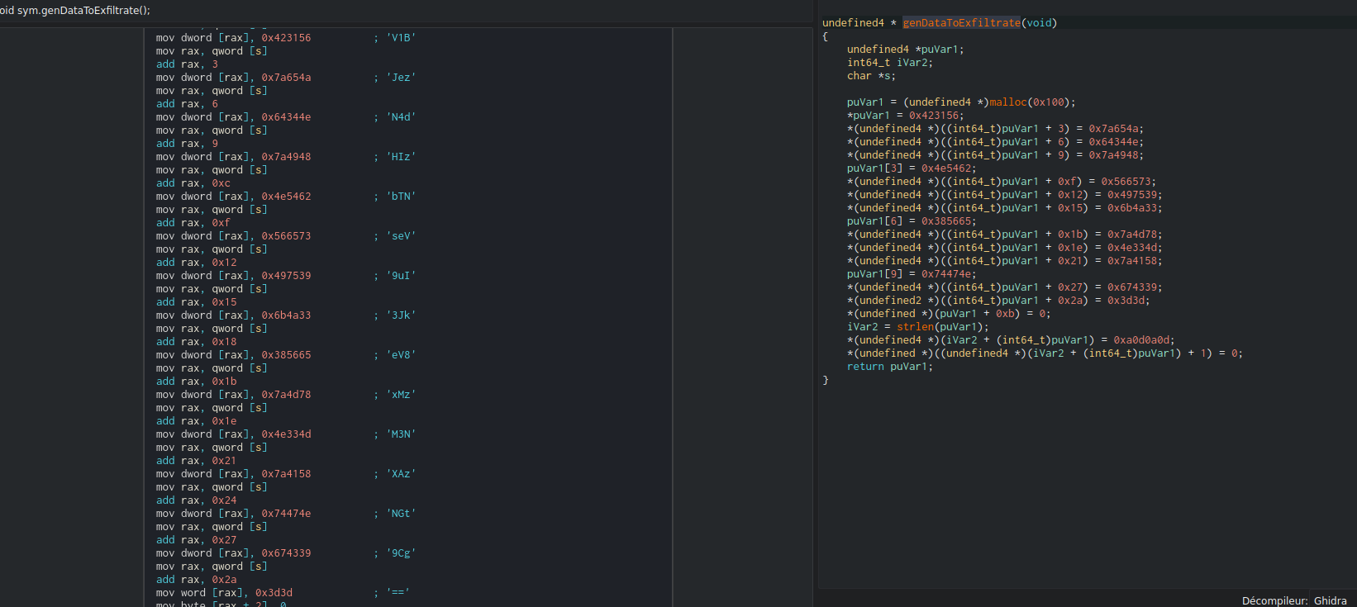Click decompiler value 0x6b4a33
The height and width of the screenshot is (607, 1357).
pyautogui.click(x=1132, y=208)
